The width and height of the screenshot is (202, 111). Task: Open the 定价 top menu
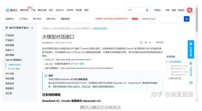click(51, 10)
